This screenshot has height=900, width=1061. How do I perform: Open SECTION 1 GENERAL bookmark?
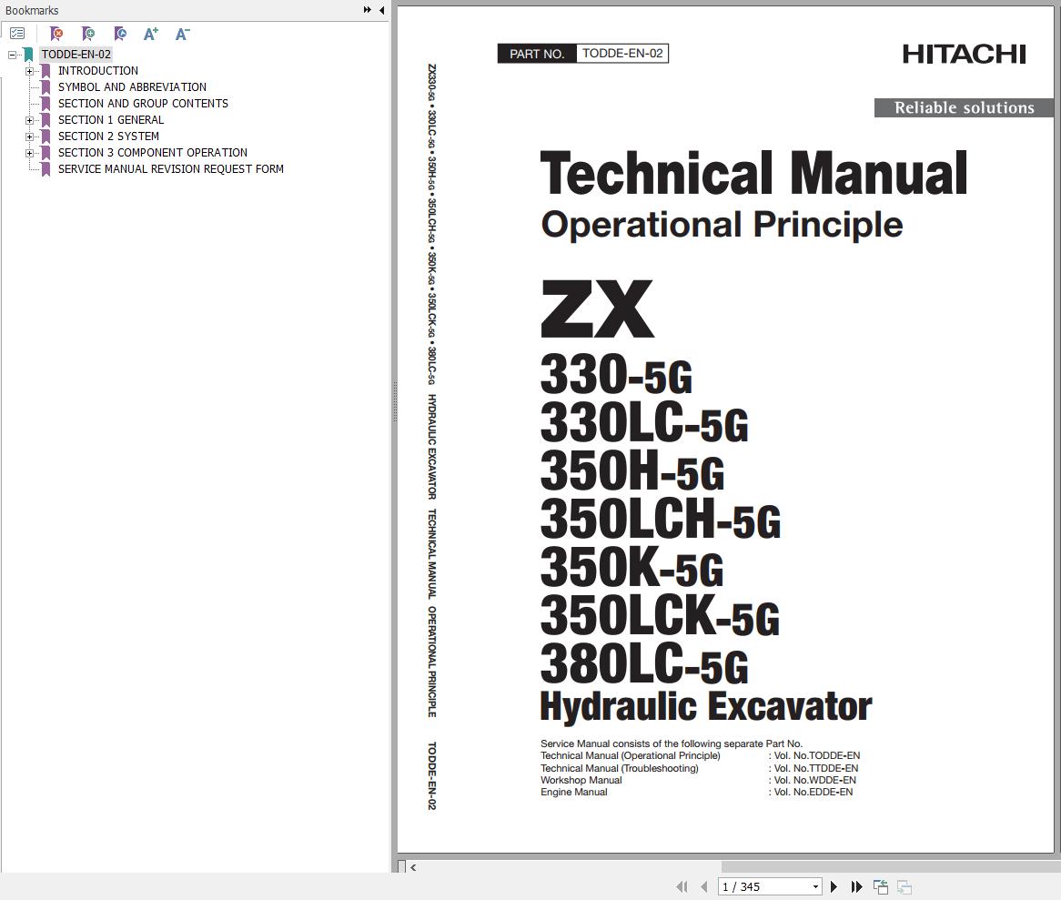(x=111, y=120)
